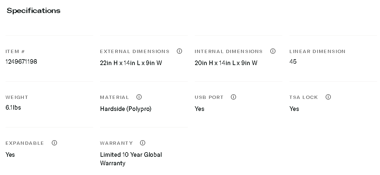The image size is (380, 175).
Task: Click the Hardside (Polypro) material value
Action: click(126, 109)
